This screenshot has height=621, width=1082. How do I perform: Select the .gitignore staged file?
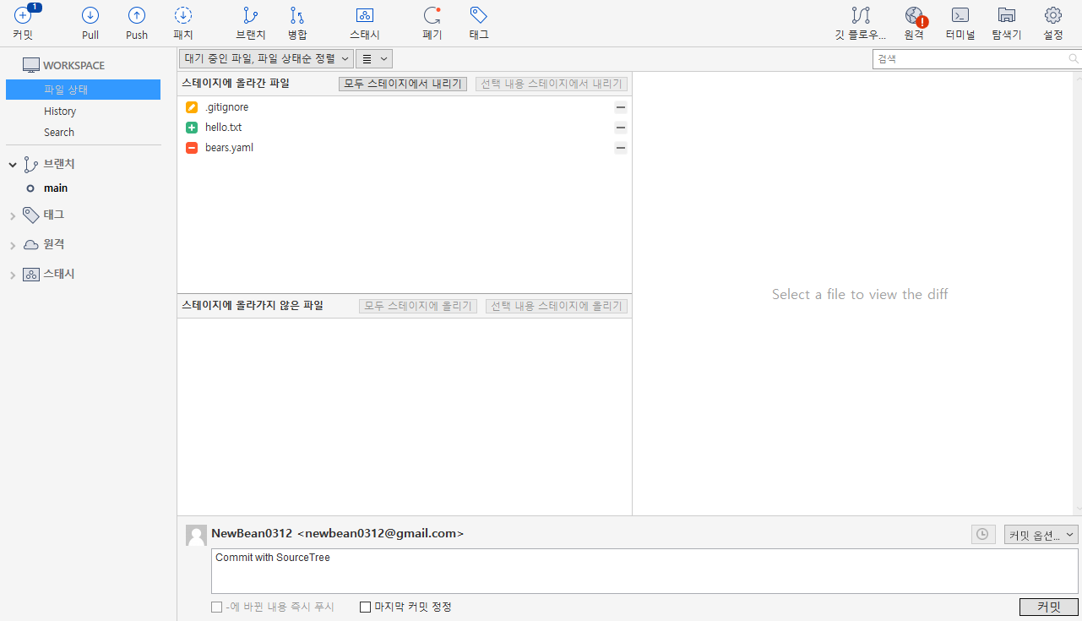pos(405,107)
